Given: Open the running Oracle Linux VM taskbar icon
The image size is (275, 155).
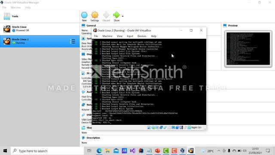Looking at the screenshot, I should pos(191,151).
